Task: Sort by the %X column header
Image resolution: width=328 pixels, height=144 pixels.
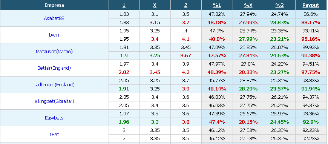Action: 248,5
